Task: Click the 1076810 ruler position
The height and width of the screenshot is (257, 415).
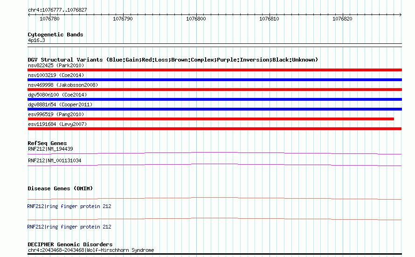Action: coord(269,19)
